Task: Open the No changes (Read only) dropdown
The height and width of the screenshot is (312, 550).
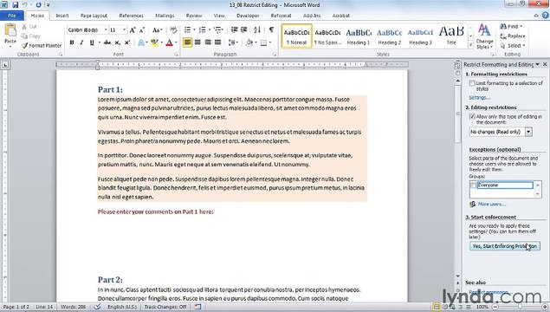Action: pos(528,132)
